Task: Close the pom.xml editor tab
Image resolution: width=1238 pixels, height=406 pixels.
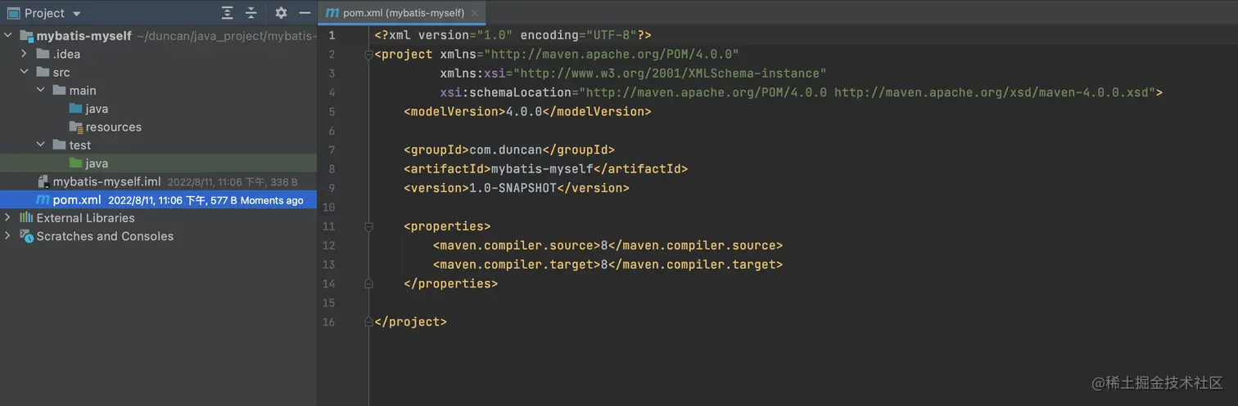Action: (x=475, y=13)
